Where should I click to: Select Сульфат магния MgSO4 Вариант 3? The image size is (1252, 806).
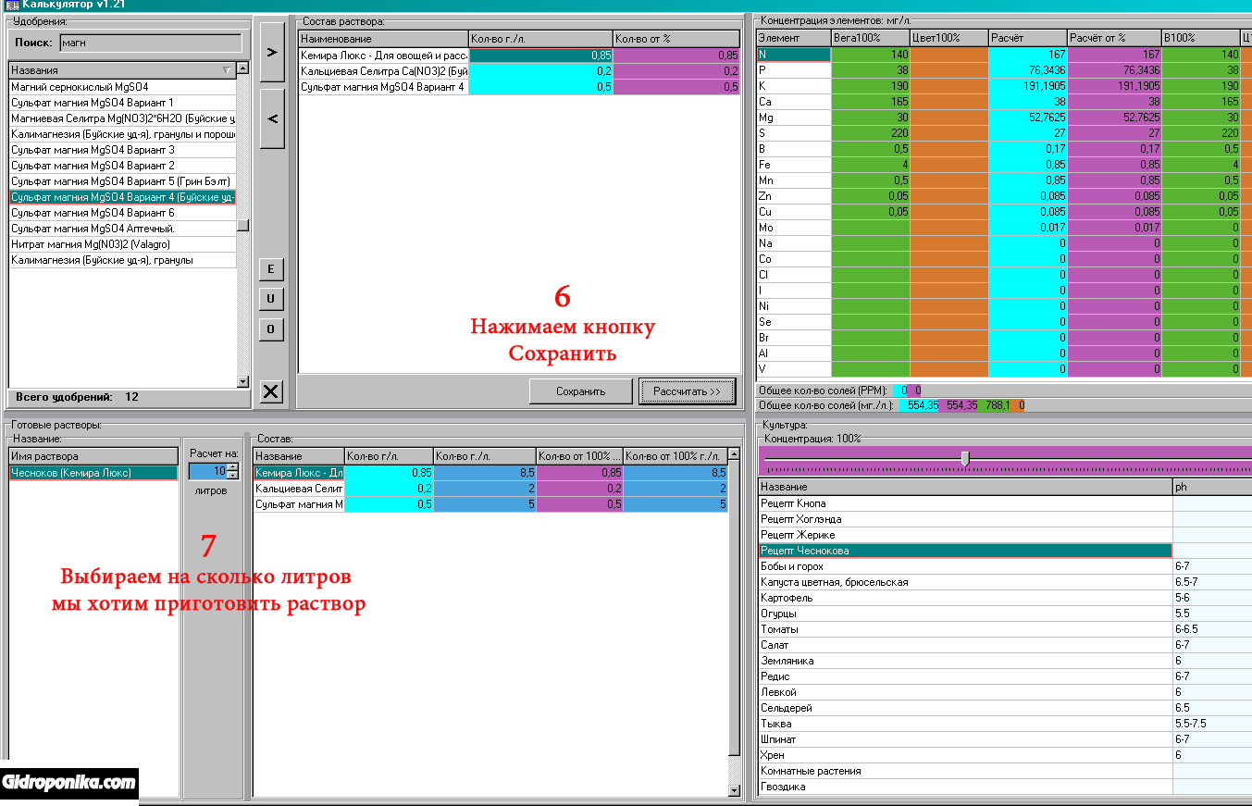[x=122, y=150]
